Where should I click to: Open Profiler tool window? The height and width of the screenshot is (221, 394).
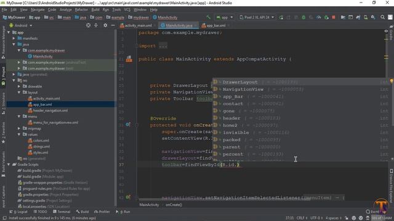coord(102,212)
